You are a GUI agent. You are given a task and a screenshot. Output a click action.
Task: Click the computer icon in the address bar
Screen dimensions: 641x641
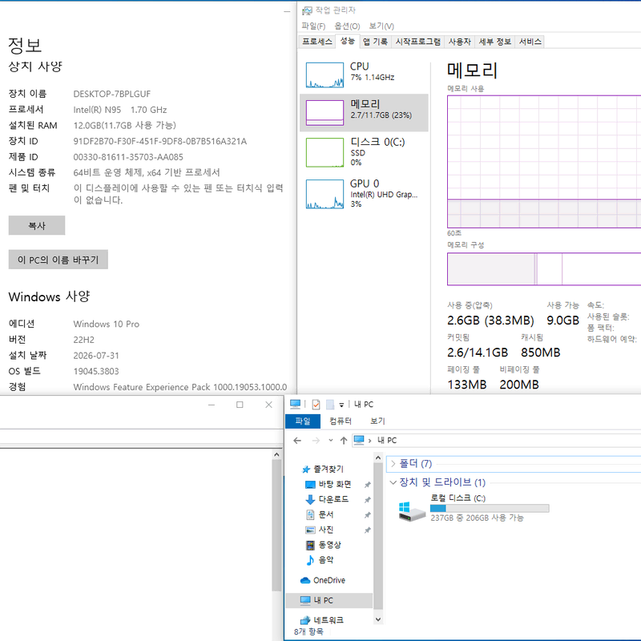pos(359,440)
